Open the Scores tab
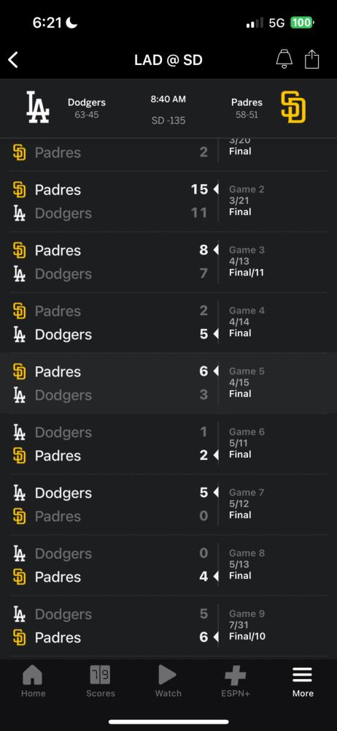The width and height of the screenshot is (337, 731). click(x=101, y=681)
